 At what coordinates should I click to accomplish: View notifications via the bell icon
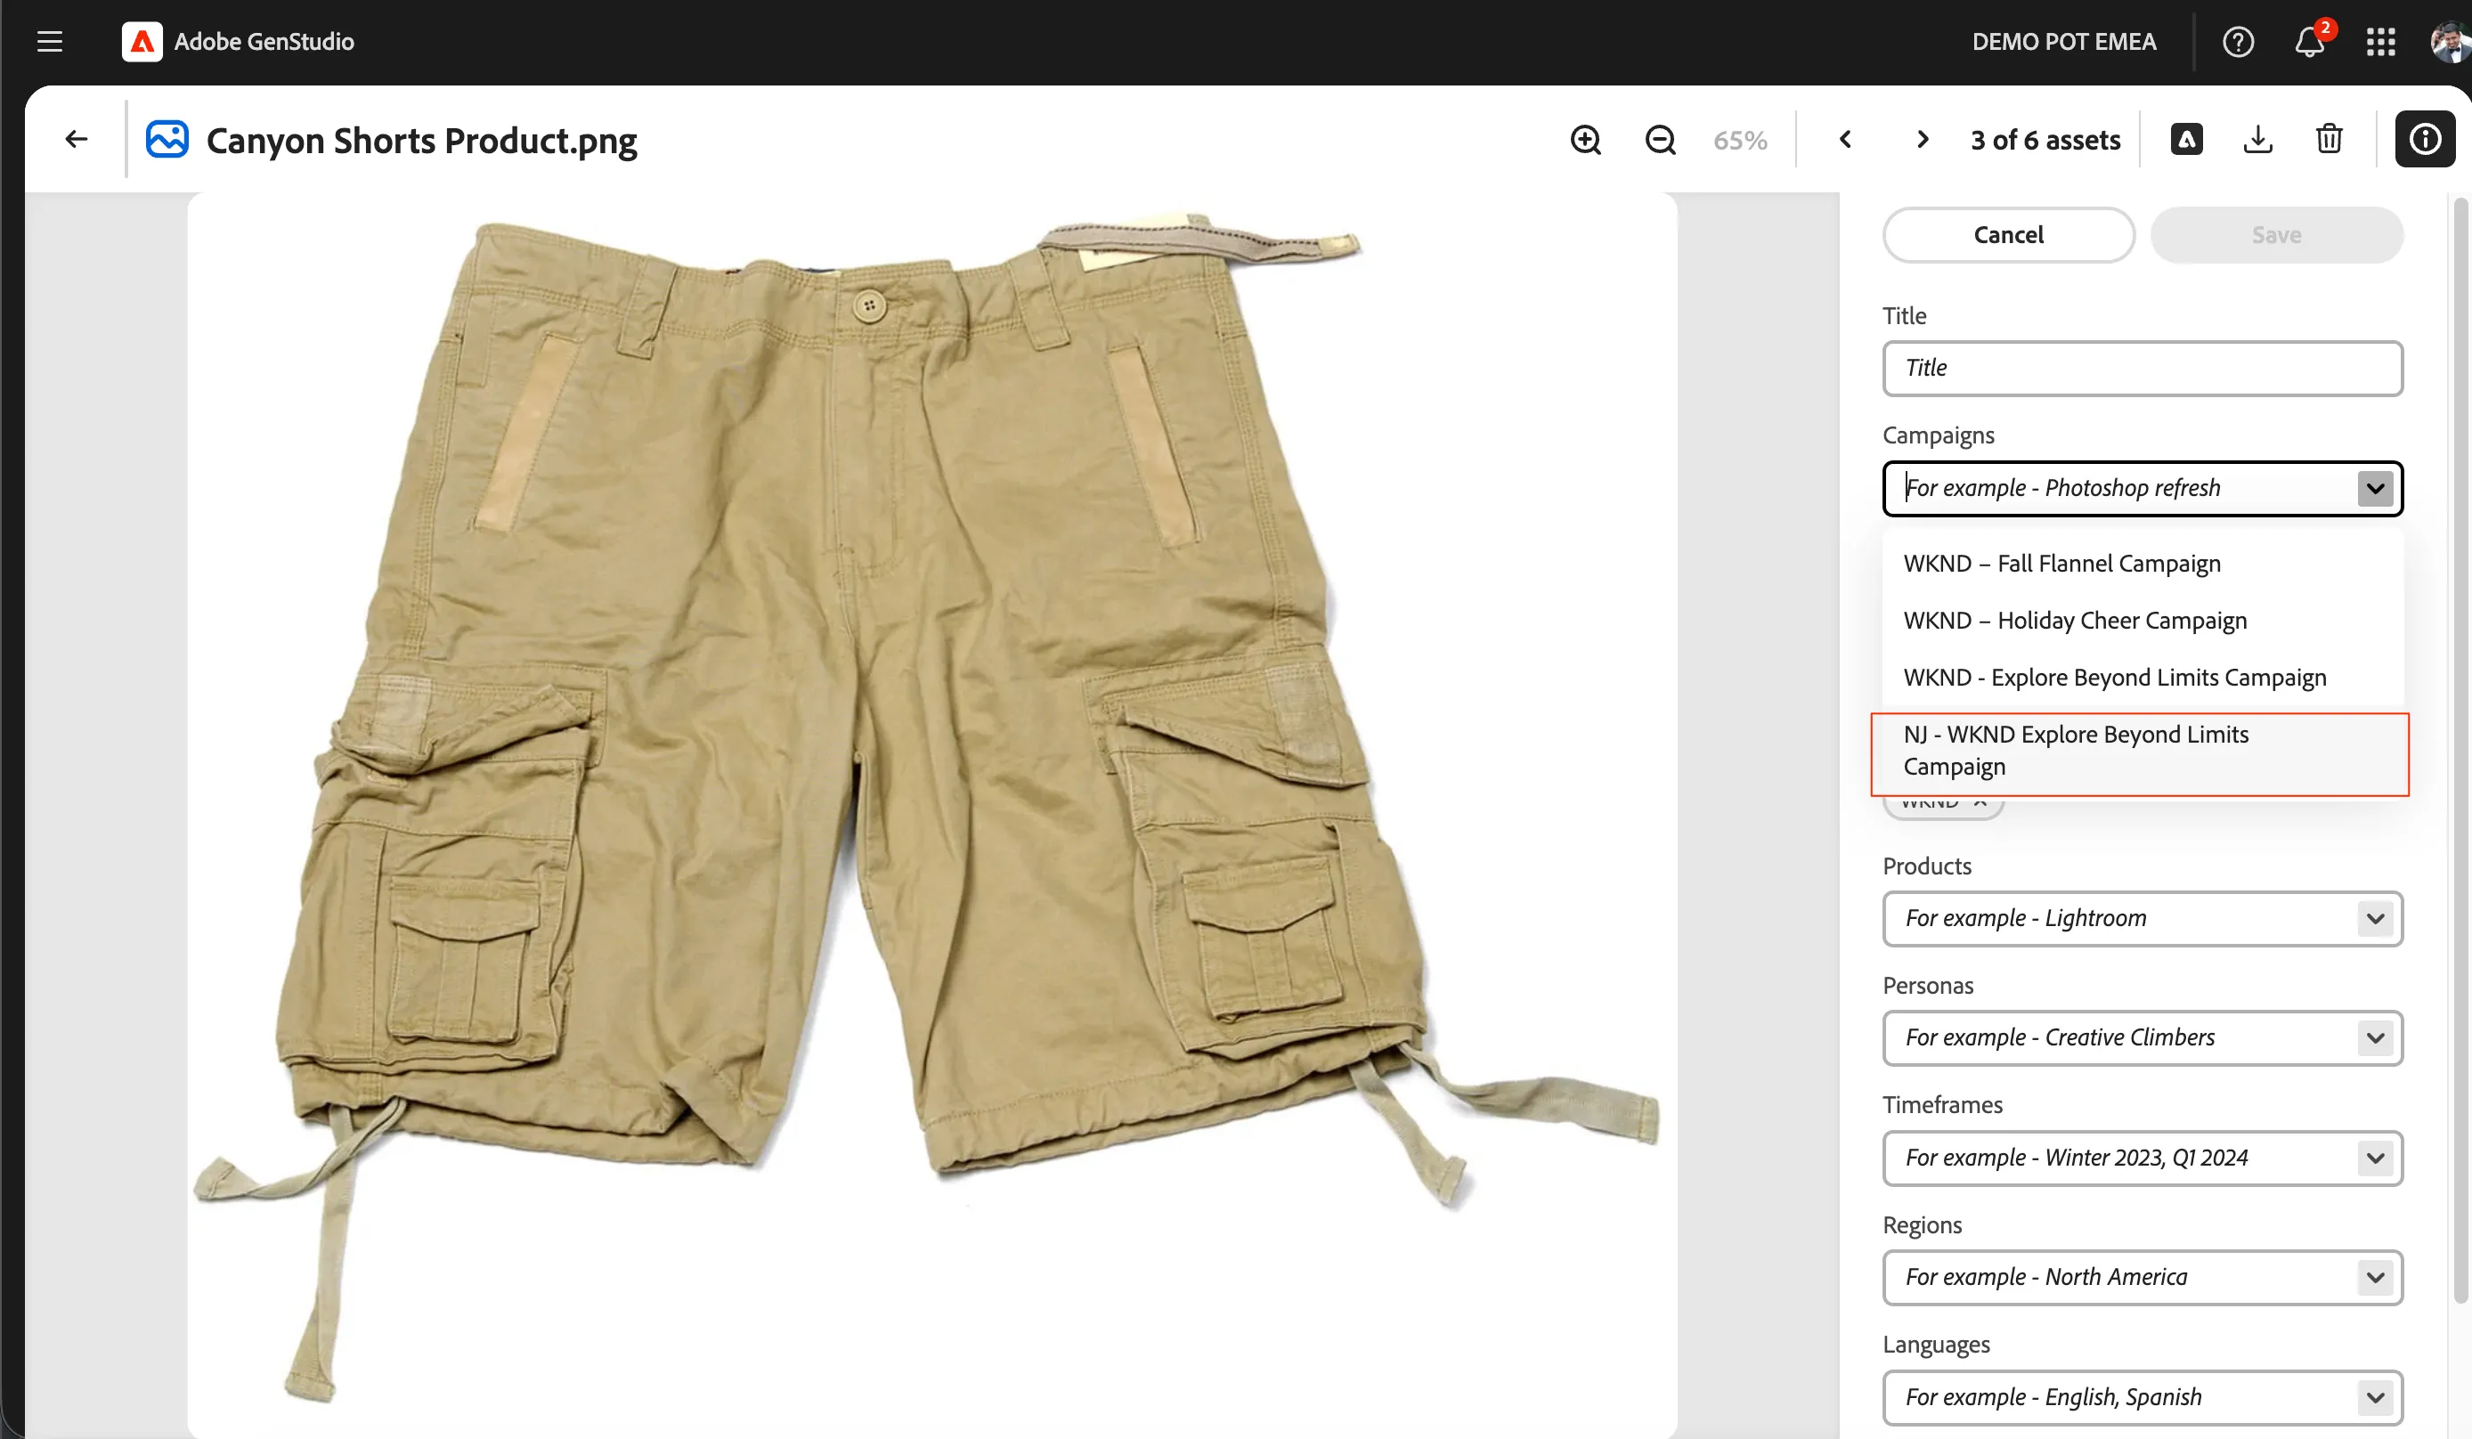tap(2309, 41)
